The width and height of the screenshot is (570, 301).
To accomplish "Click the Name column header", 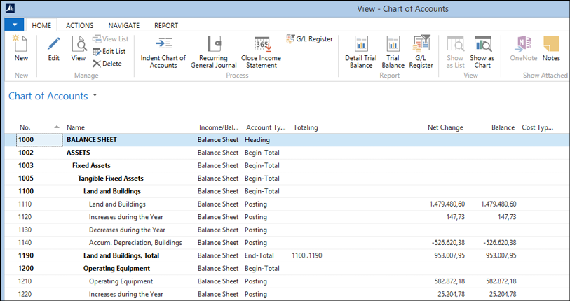I will coord(76,127).
